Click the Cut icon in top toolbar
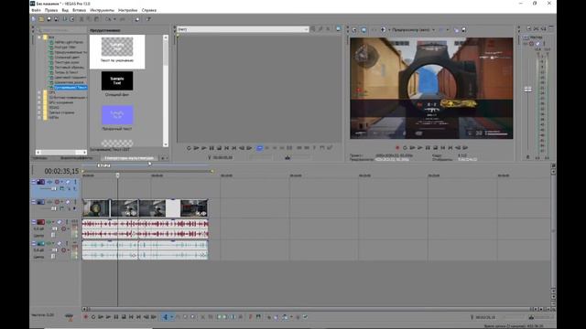The height and width of the screenshot is (329, 586). (x=81, y=19)
